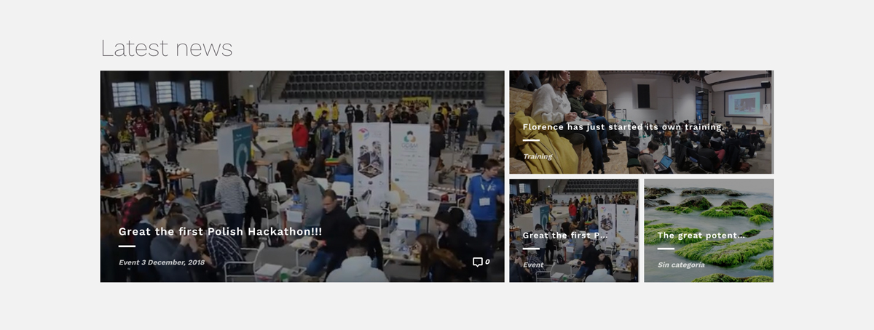Select the Event category on the small tile
The width and height of the screenshot is (874, 330).
coord(533,265)
